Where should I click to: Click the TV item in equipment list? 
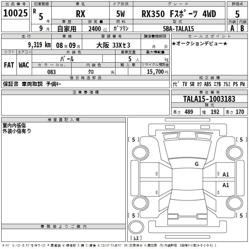click(x=185, y=84)
